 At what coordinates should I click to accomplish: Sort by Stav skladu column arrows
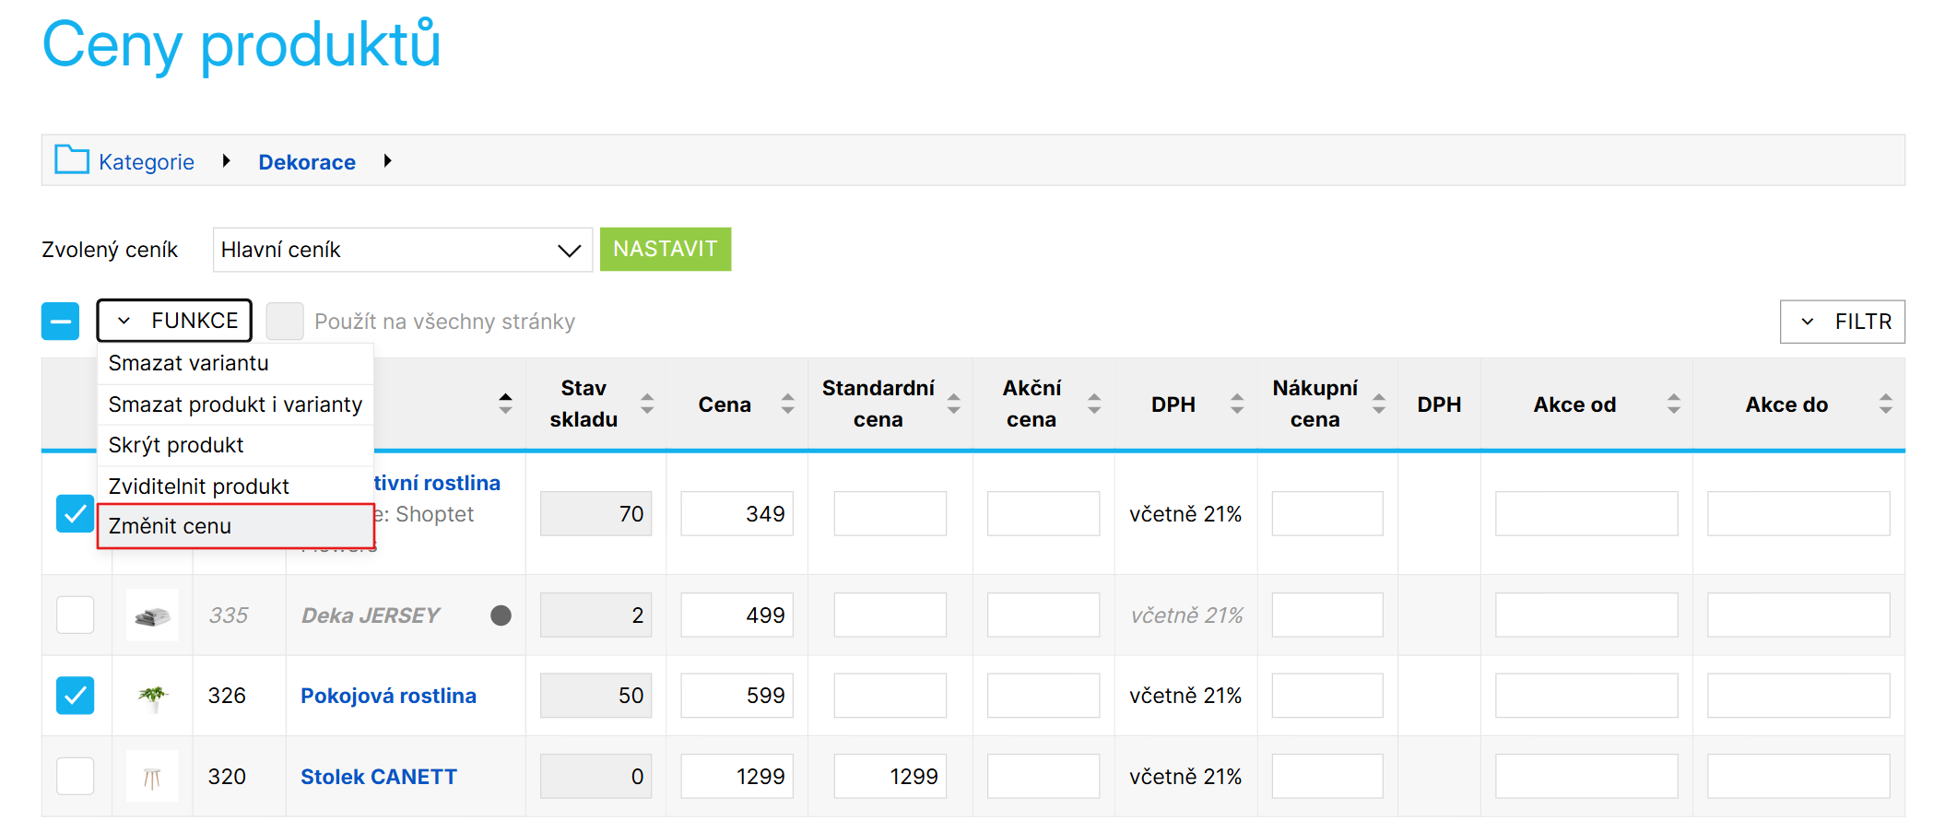coord(647,404)
